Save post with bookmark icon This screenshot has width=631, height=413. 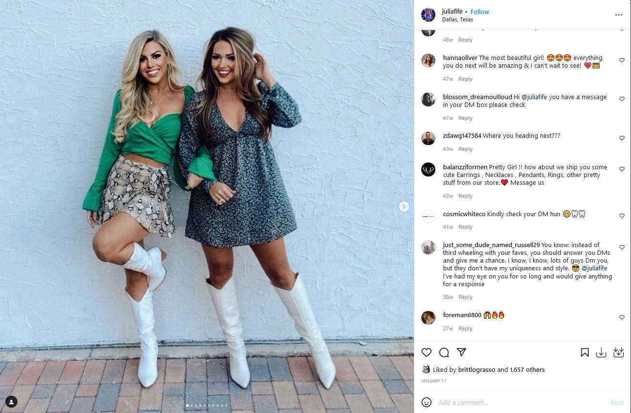point(585,353)
